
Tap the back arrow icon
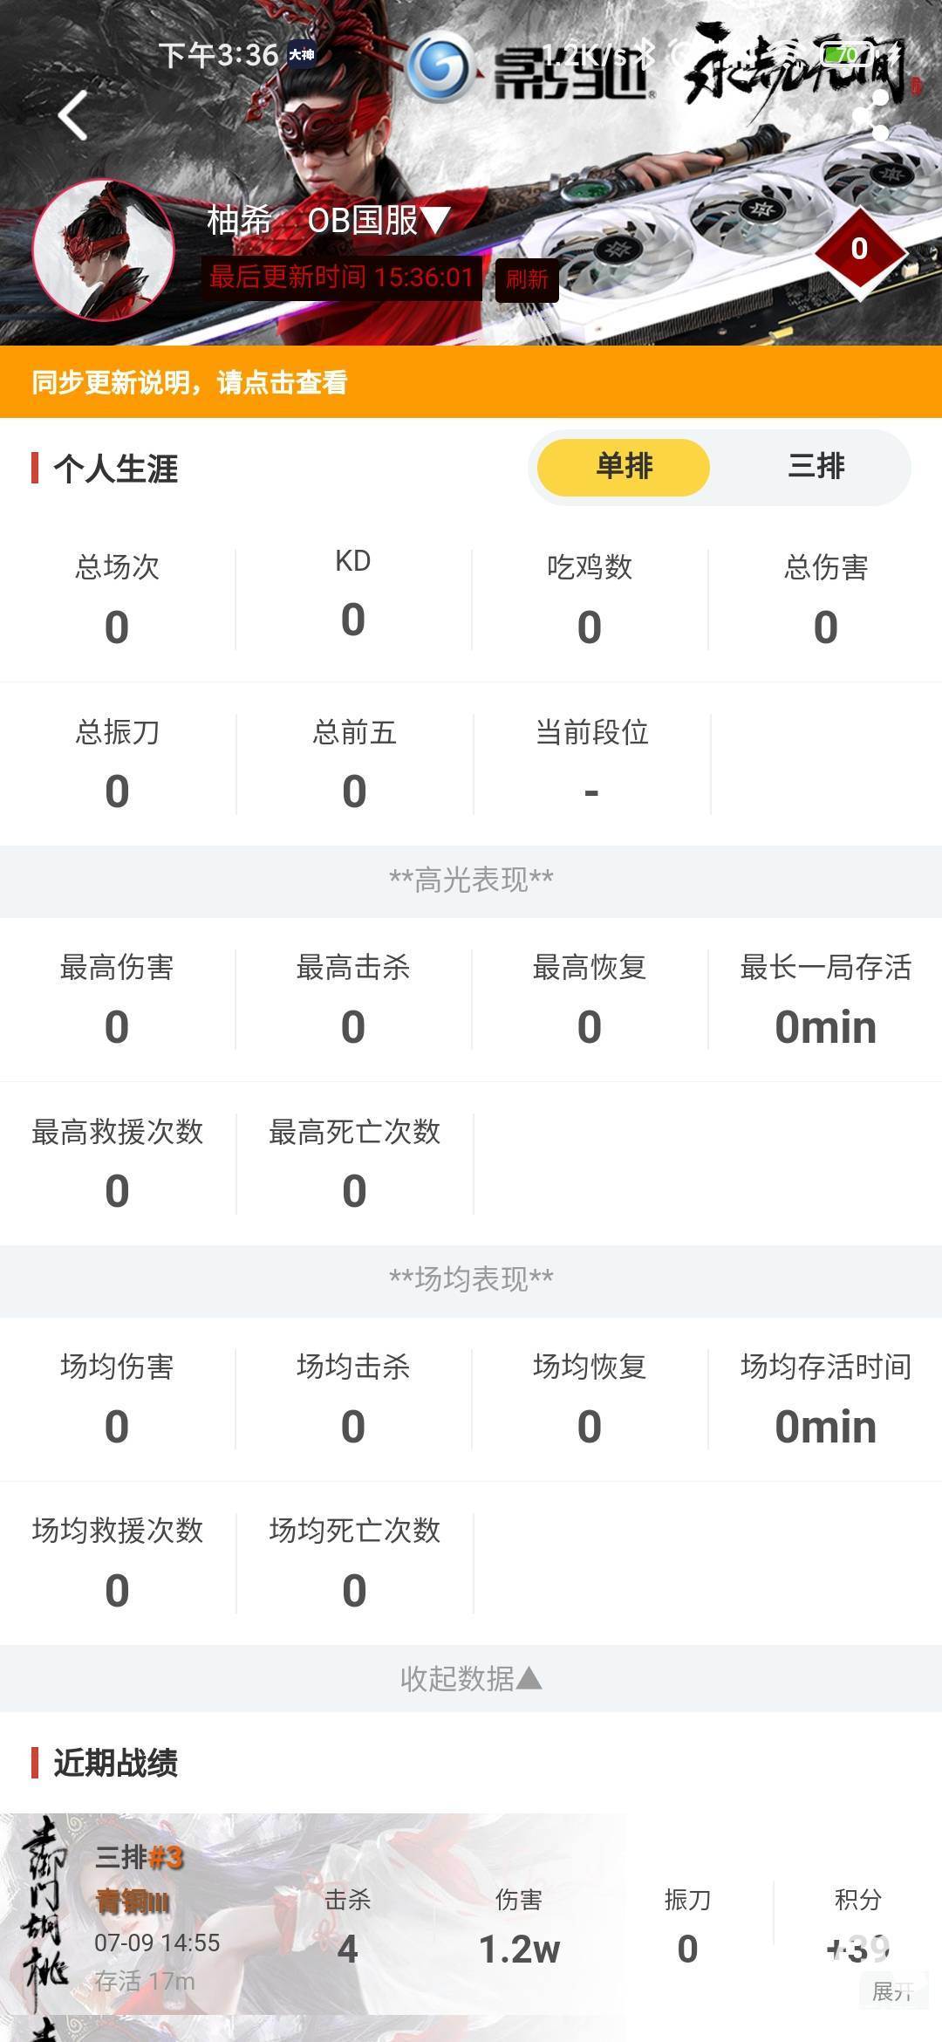[x=73, y=115]
